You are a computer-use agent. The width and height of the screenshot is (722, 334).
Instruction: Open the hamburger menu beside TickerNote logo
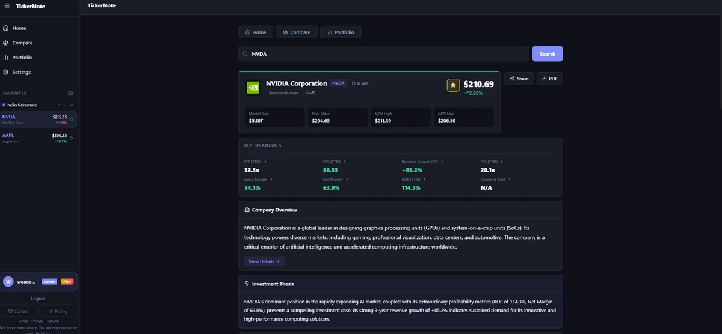tap(7, 6)
